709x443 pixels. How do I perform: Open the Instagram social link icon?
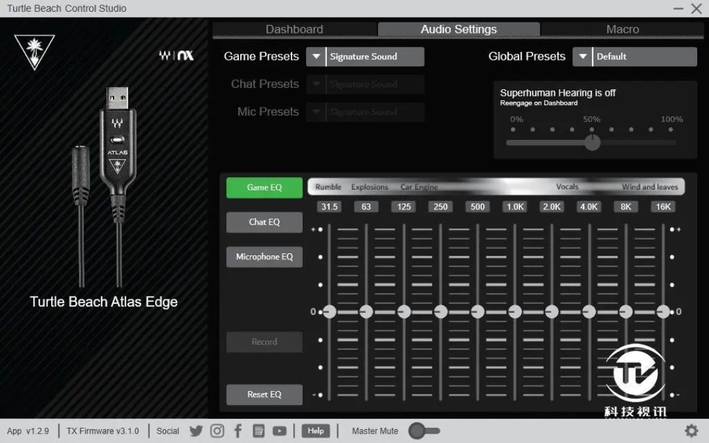coord(217,431)
